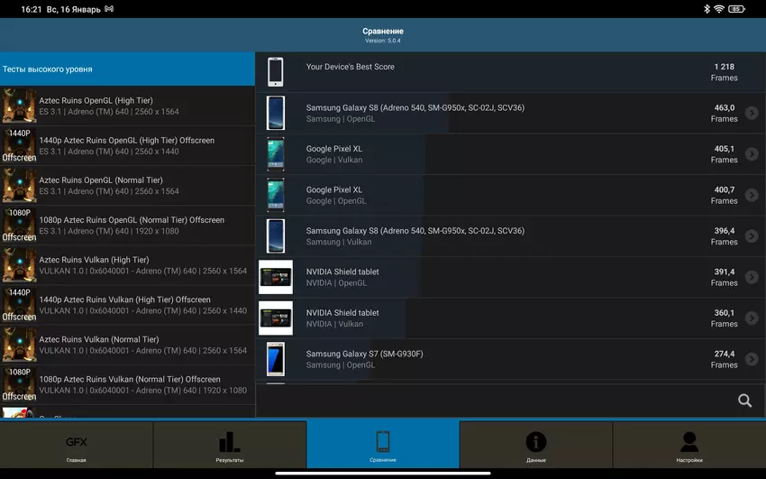Open the Главная GFX home tab

77,444
